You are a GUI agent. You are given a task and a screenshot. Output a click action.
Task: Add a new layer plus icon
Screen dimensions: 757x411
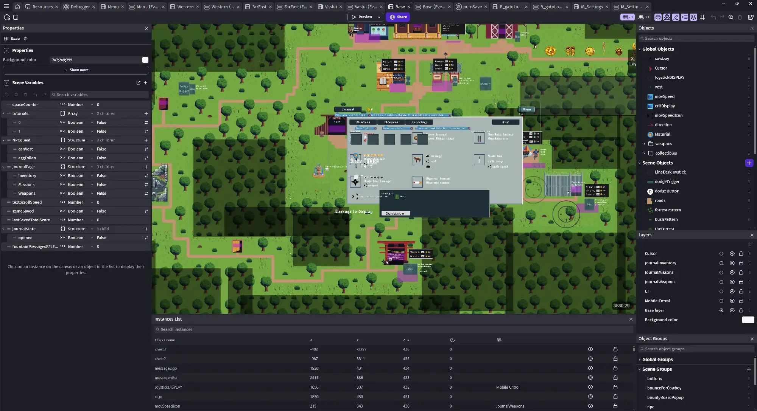[x=750, y=244]
